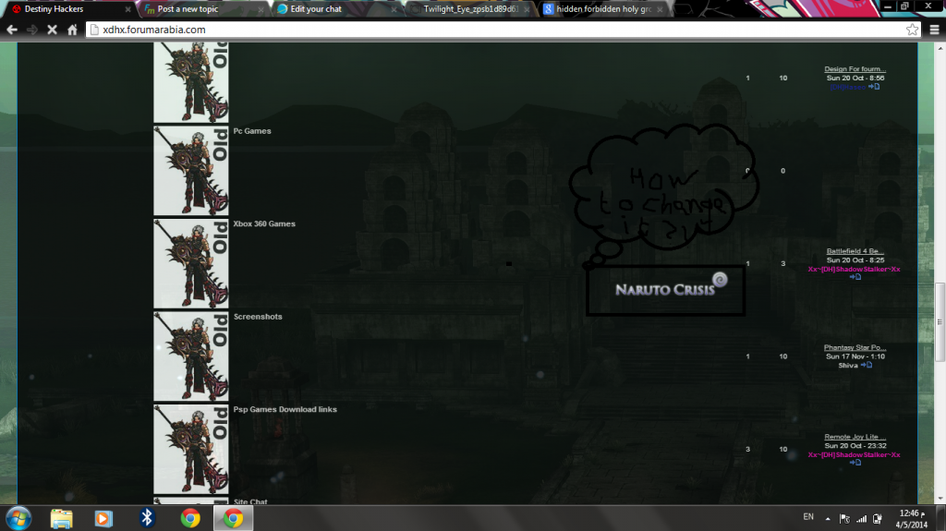The width and height of the screenshot is (946, 531).
Task: Close the Destiny Hackers tab
Action: point(127,9)
